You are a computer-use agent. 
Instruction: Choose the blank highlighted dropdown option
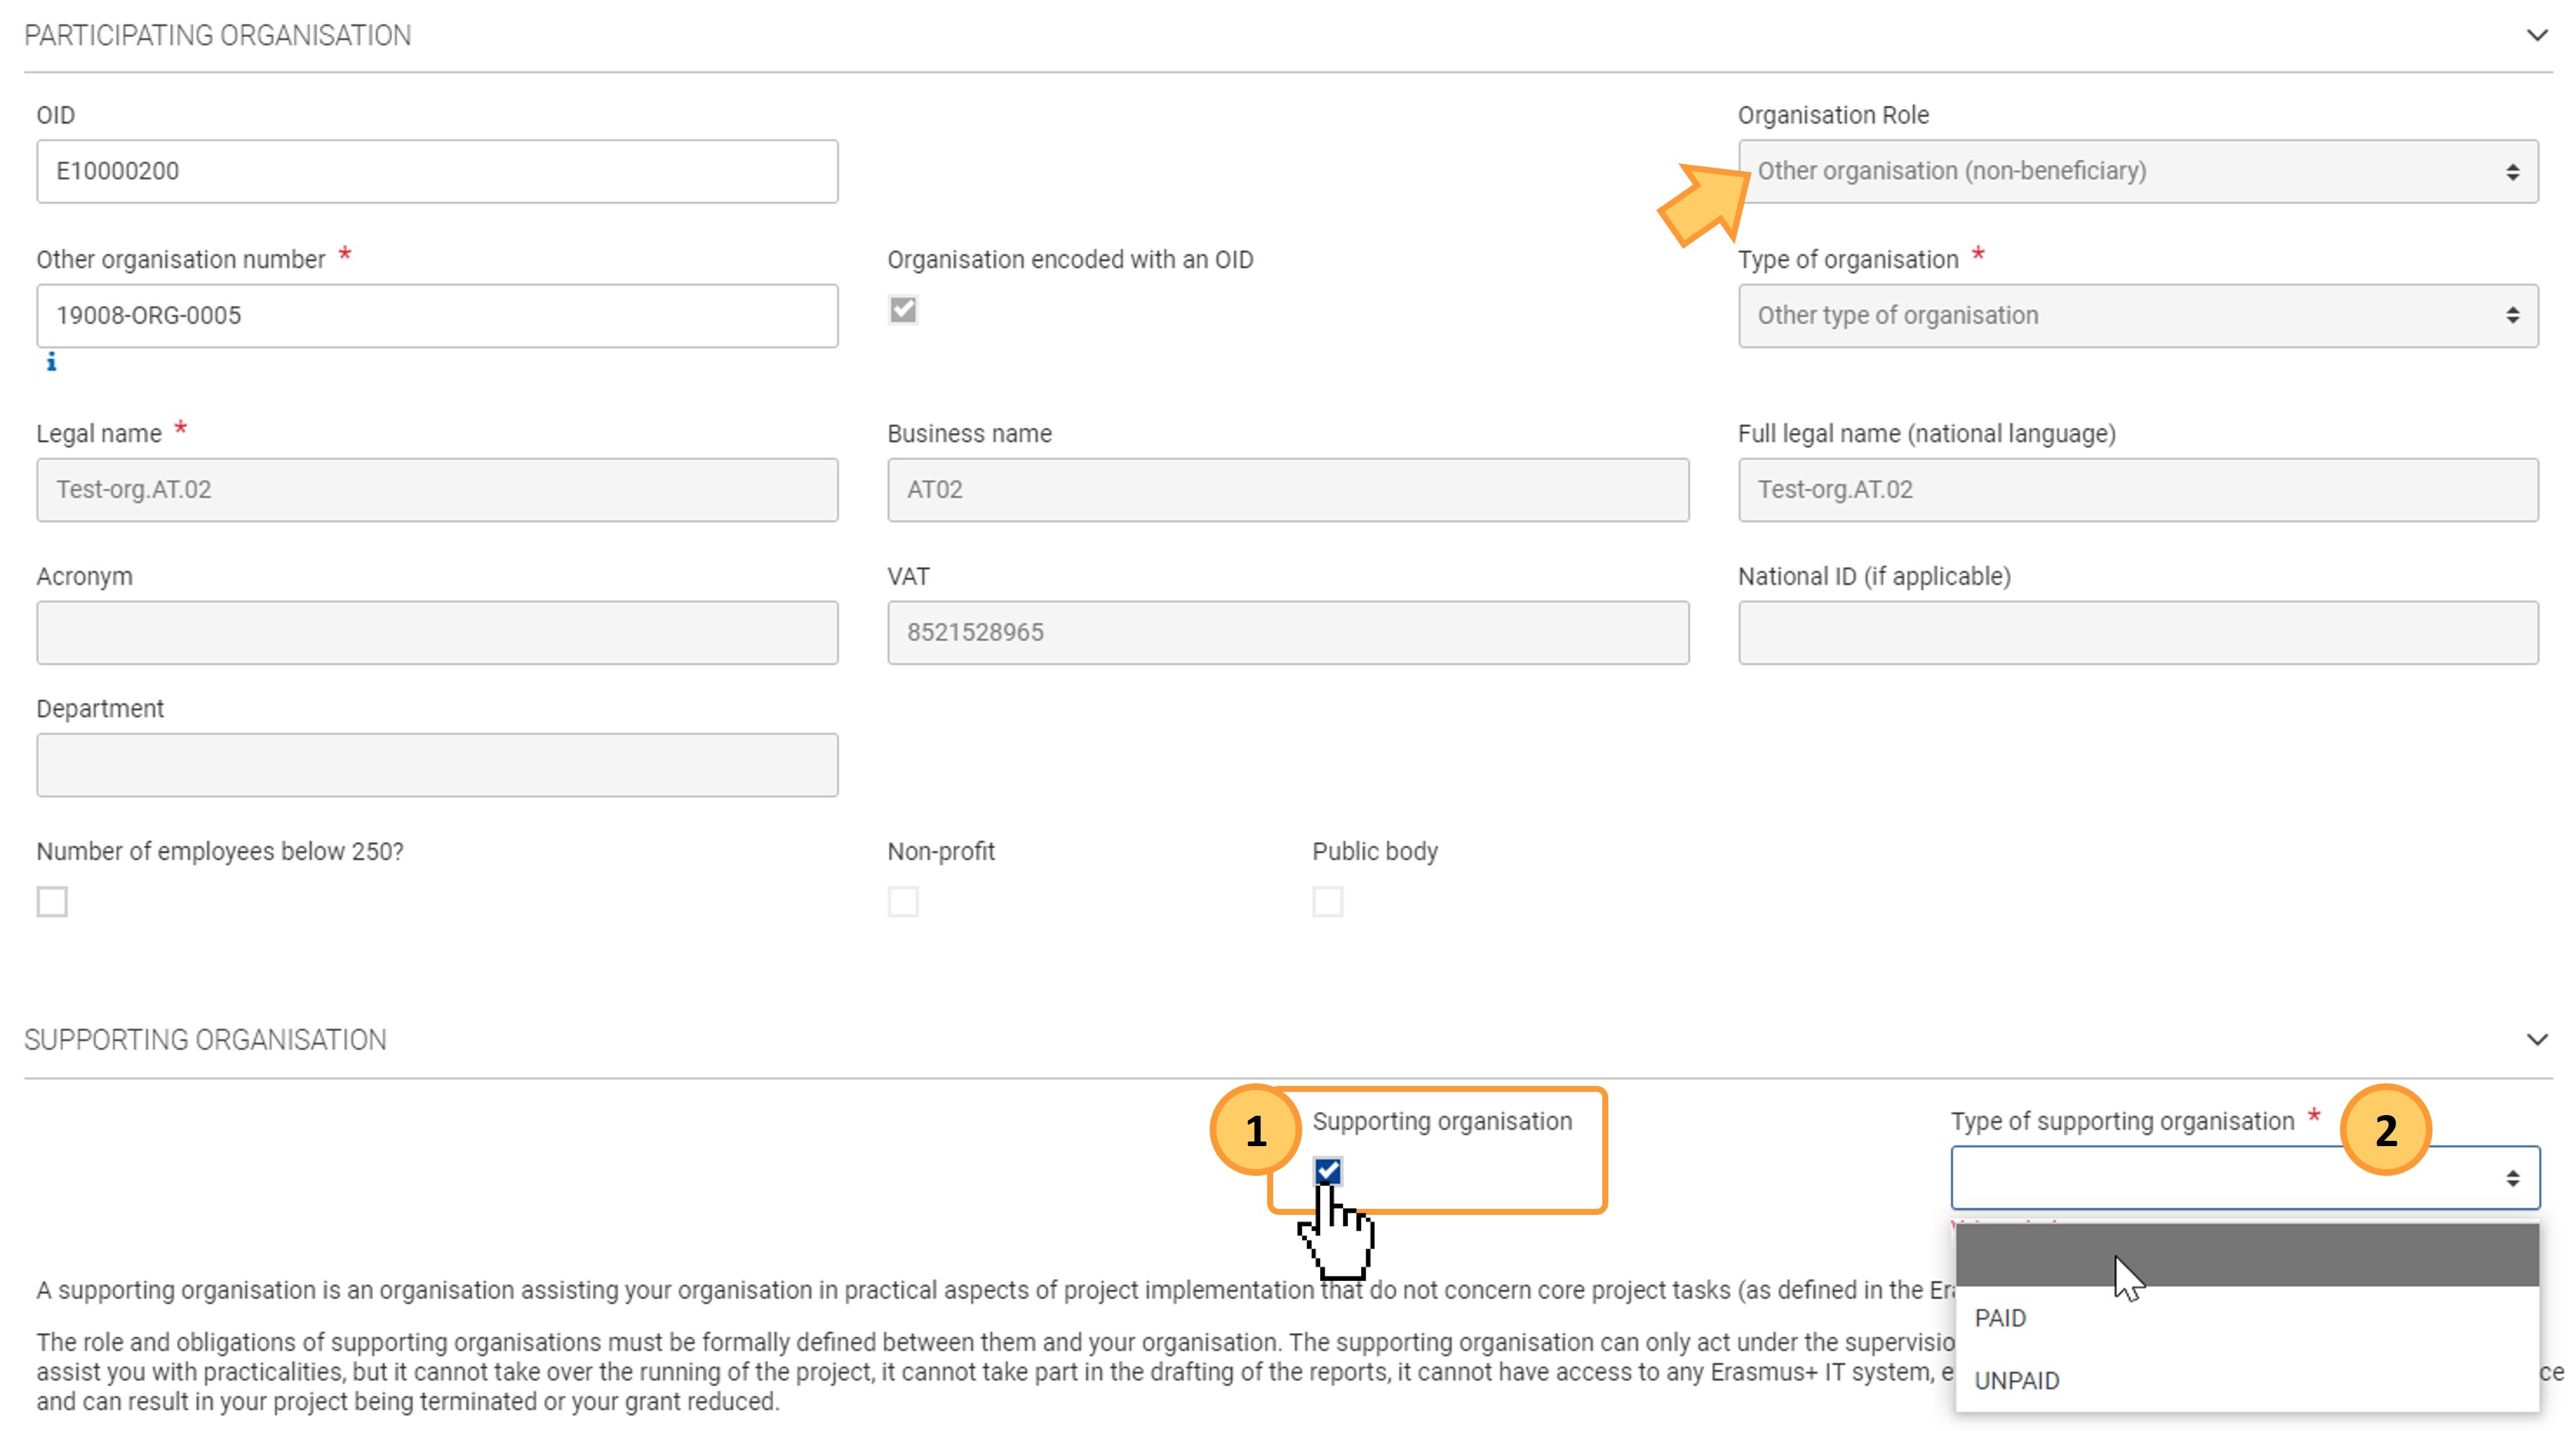tap(2246, 1256)
